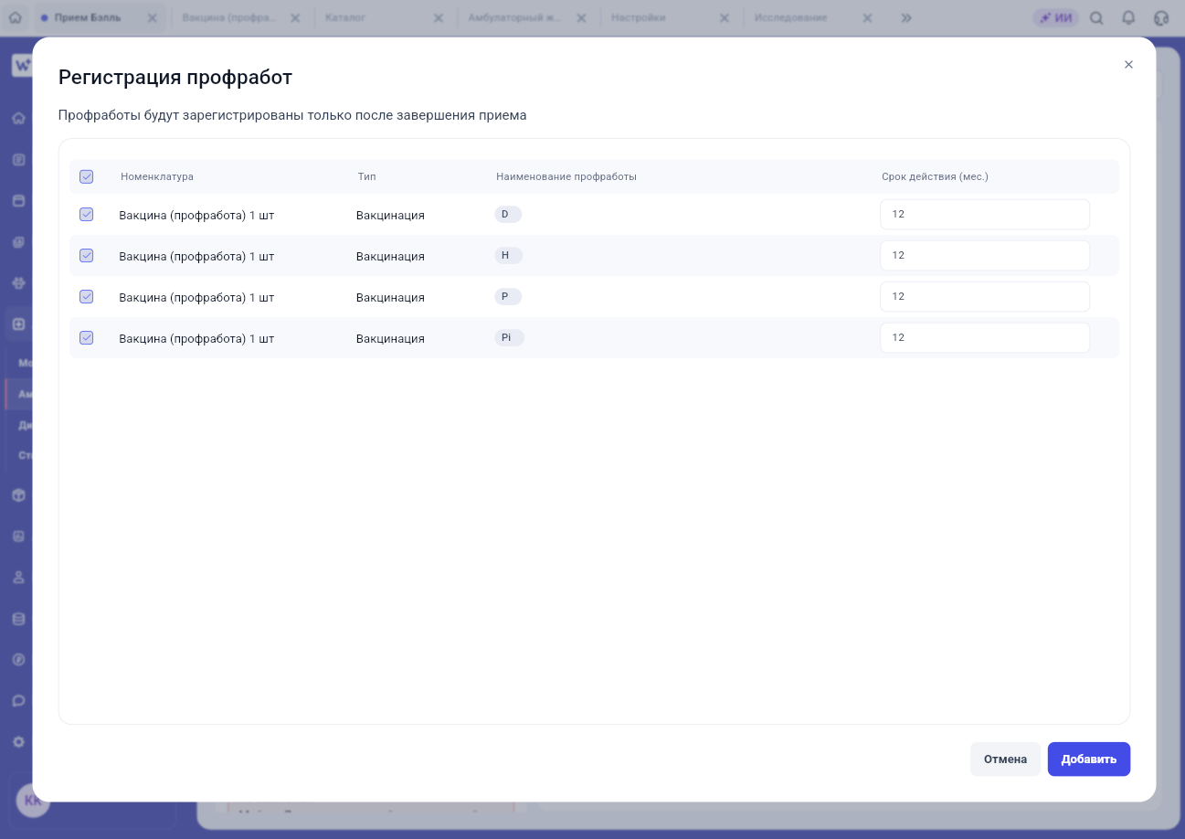Close the Амбулаторный ж… tab
The width and height of the screenshot is (1185, 839).
[581, 17]
